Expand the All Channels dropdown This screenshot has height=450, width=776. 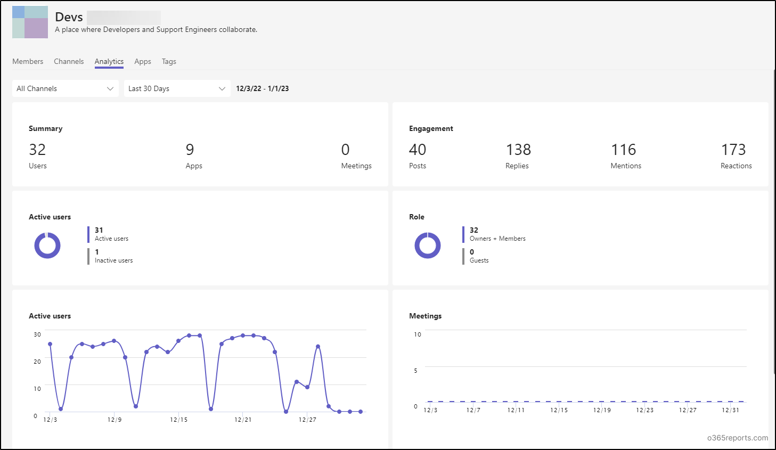pos(66,88)
